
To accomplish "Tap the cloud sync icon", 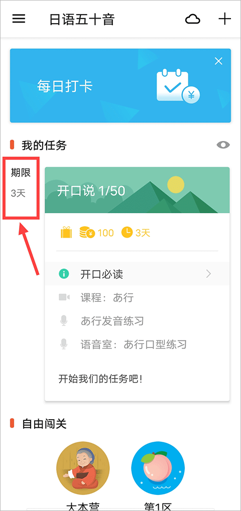I will pyautogui.click(x=193, y=20).
